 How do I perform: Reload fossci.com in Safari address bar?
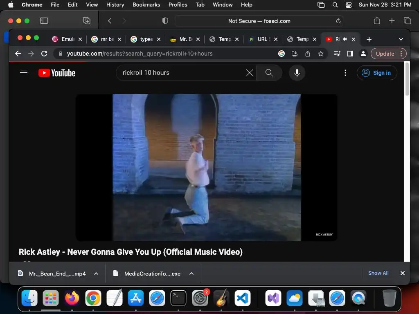coord(338,21)
